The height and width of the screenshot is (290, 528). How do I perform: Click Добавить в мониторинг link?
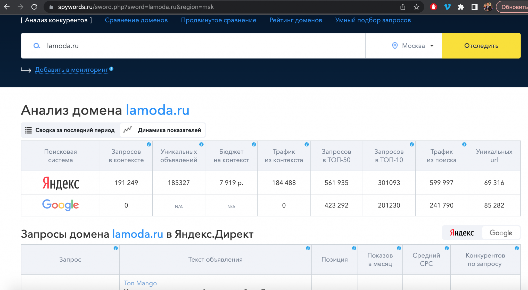point(71,70)
